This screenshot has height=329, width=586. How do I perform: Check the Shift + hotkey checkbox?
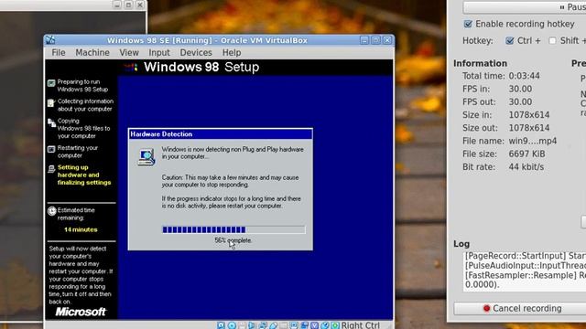tap(552, 40)
